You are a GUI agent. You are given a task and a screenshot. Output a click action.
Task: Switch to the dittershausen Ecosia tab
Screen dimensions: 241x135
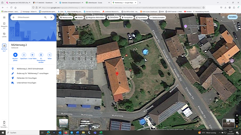coord(98,3)
